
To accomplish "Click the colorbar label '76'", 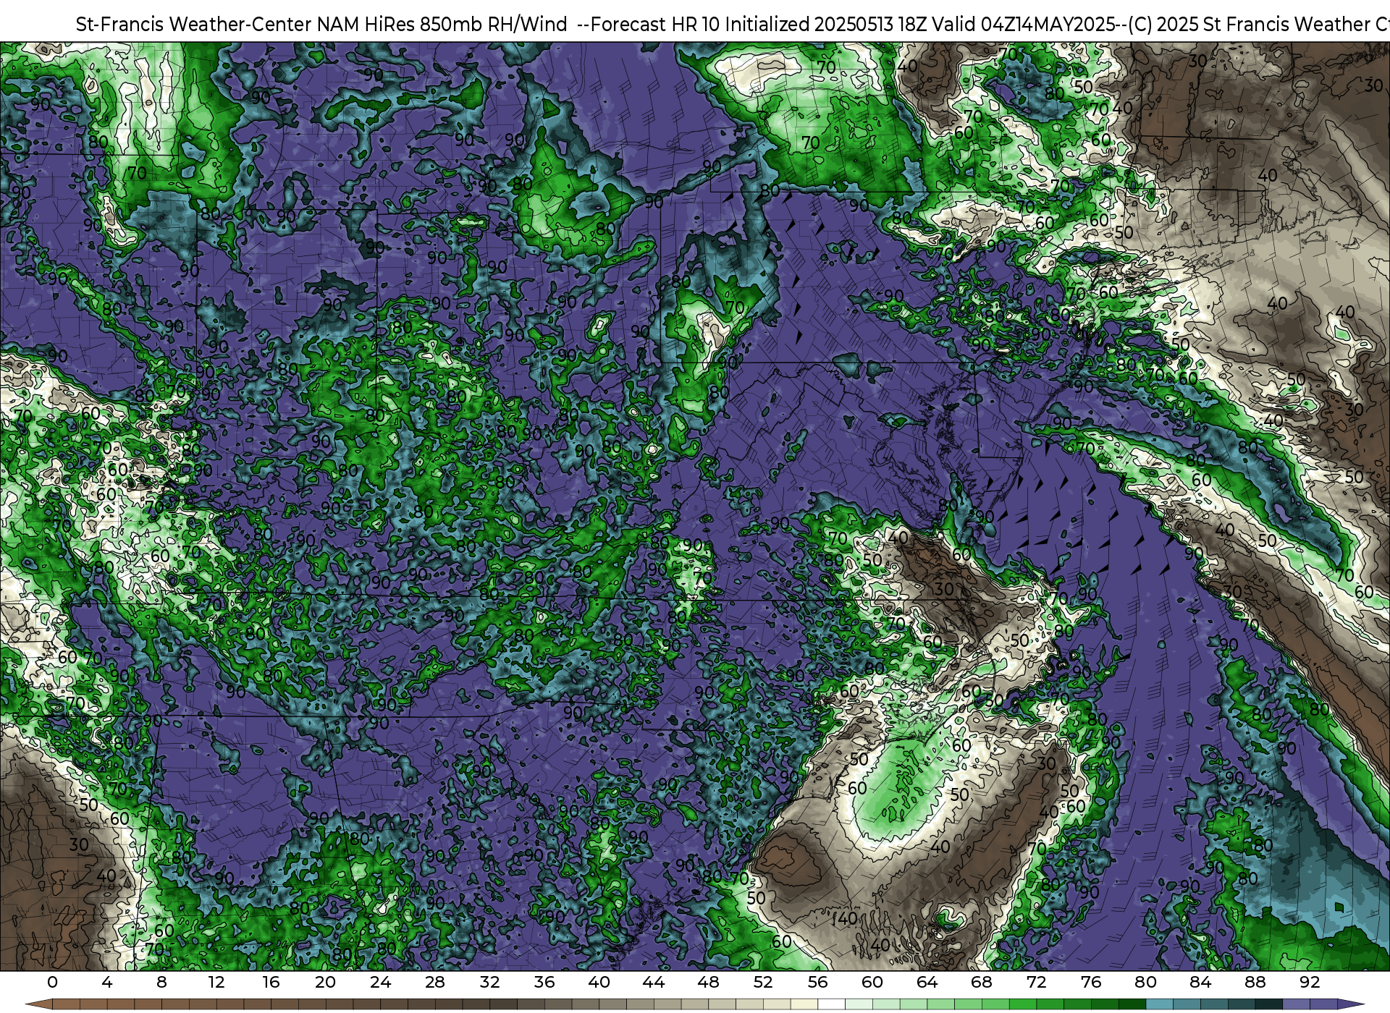I will pos(1091,982).
